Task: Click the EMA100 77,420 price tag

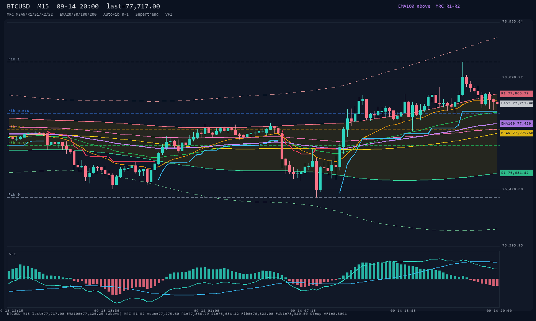Action: tap(516, 123)
